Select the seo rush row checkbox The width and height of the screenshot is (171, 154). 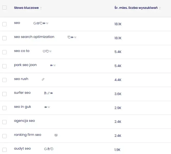point(4,80)
